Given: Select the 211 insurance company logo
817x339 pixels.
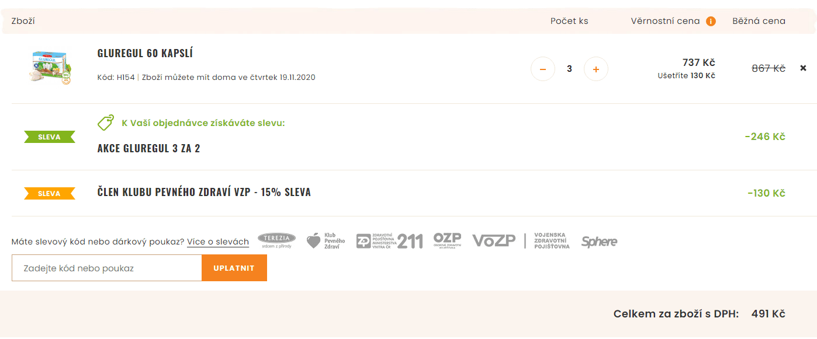Looking at the screenshot, I should click(x=389, y=240).
